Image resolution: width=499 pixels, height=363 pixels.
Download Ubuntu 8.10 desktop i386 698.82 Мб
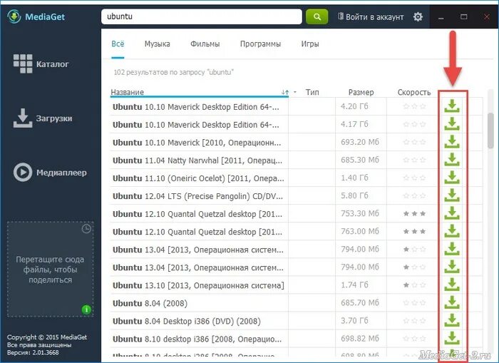pos(452,338)
